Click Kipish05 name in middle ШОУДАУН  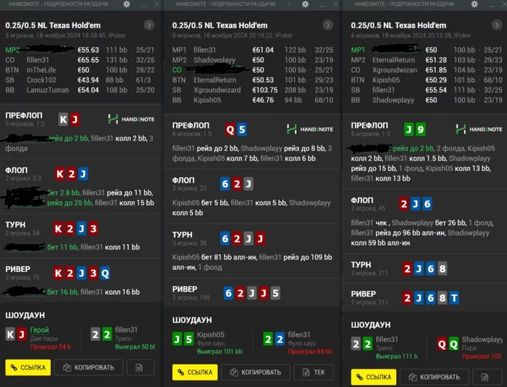point(211,335)
